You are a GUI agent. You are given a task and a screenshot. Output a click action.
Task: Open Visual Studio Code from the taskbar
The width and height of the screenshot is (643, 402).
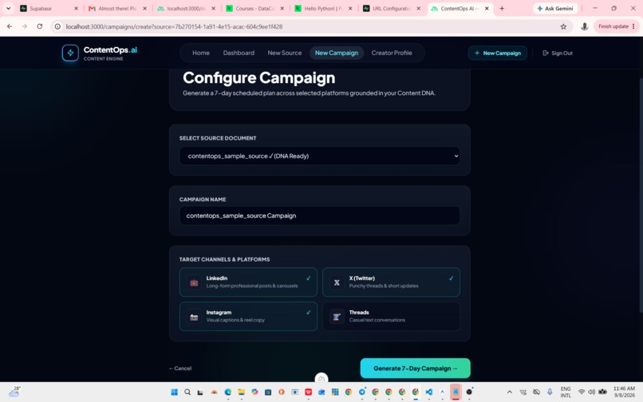tap(428, 392)
